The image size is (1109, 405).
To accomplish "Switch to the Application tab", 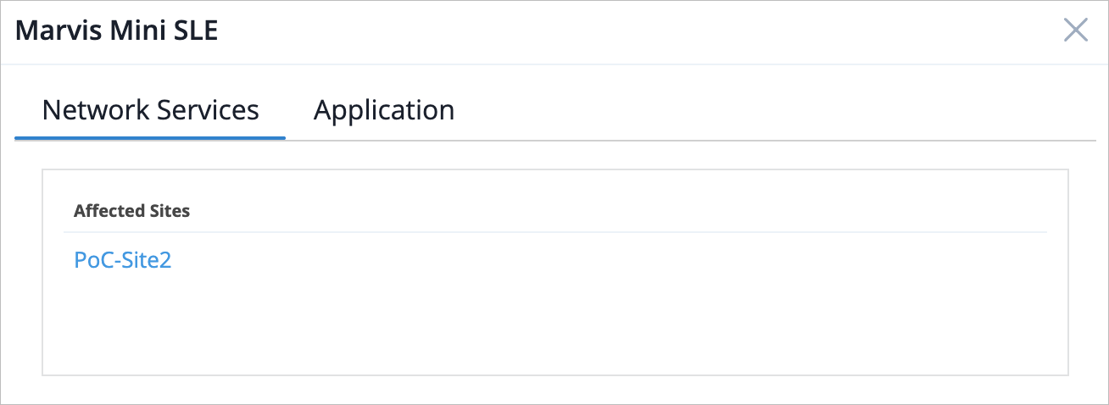I will 383,110.
